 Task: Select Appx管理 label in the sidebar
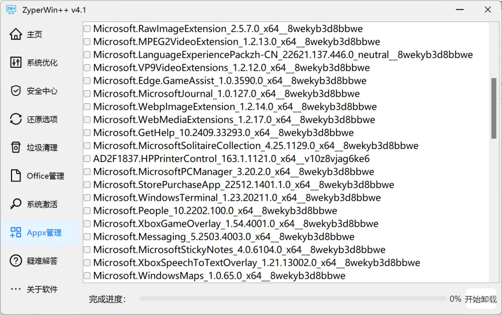pyautogui.click(x=44, y=233)
